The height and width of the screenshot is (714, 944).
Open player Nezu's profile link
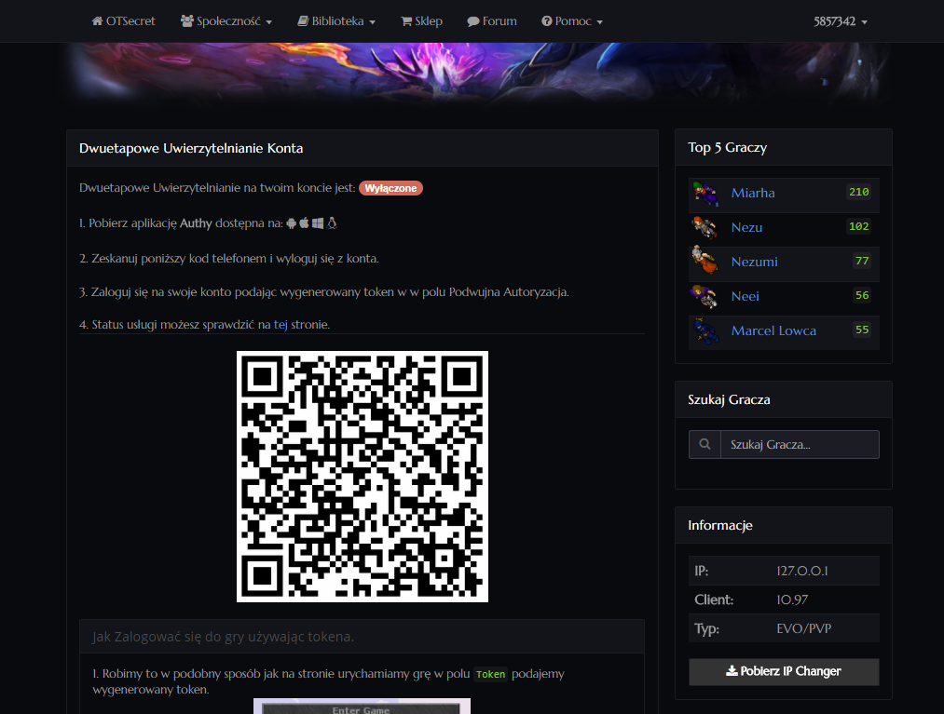pos(746,227)
